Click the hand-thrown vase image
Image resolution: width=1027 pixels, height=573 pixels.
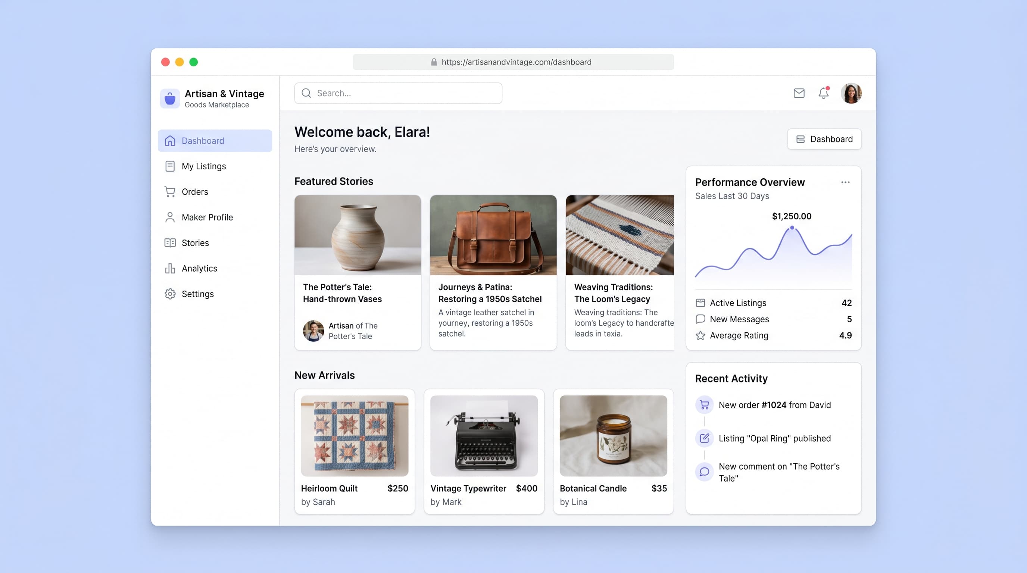358,235
